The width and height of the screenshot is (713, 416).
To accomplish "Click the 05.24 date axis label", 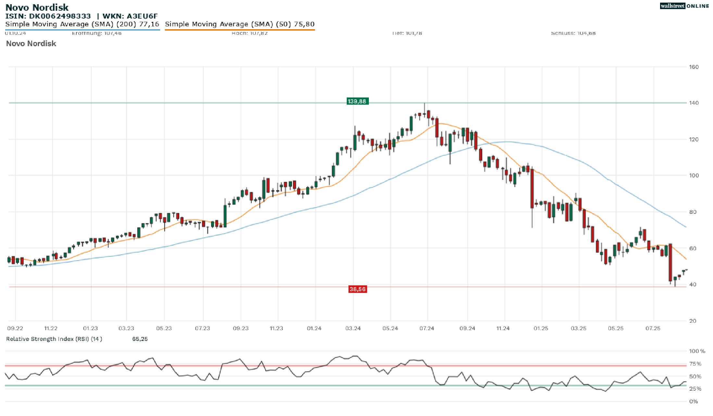I will [390, 328].
